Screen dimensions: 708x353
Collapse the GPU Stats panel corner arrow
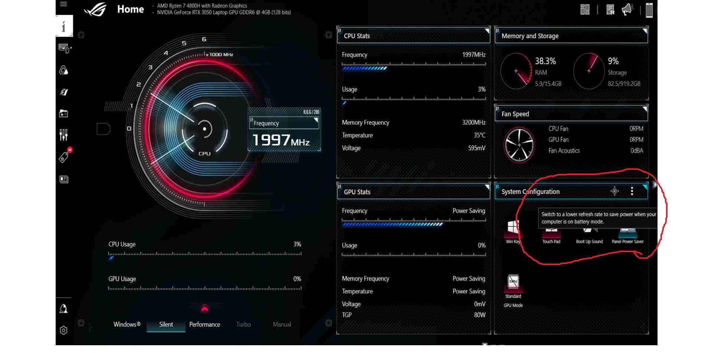[x=487, y=187]
